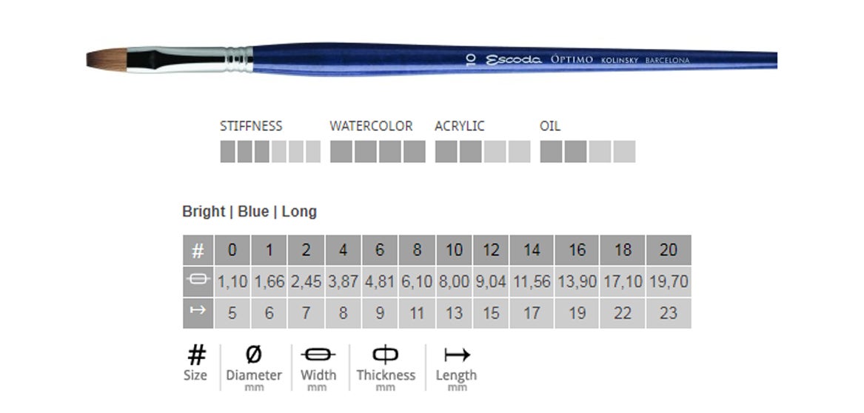
Task: Click the first Oil rating square
Action: click(x=551, y=152)
